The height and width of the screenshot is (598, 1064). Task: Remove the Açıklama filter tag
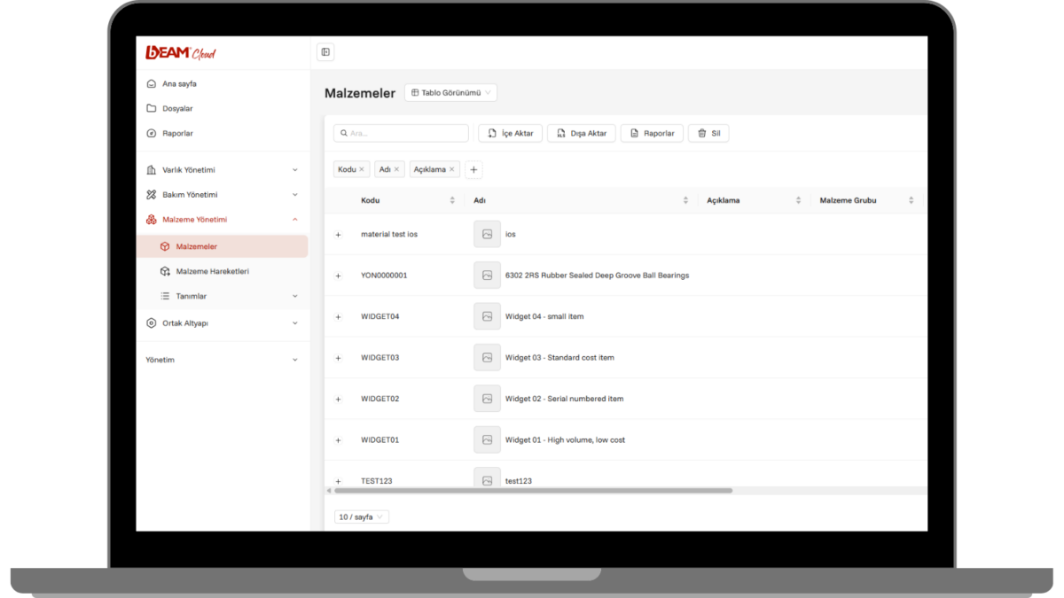tap(452, 169)
